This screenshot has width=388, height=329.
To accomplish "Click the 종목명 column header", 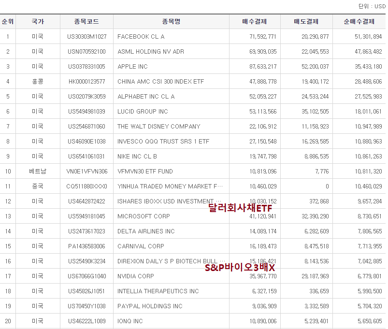I will click(171, 22).
